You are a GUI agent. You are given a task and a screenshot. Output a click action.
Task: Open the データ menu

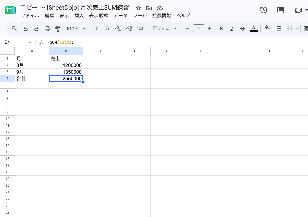coord(121,16)
